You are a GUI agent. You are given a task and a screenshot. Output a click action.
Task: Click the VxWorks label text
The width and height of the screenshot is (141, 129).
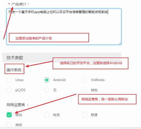pyautogui.click(x=98, y=80)
